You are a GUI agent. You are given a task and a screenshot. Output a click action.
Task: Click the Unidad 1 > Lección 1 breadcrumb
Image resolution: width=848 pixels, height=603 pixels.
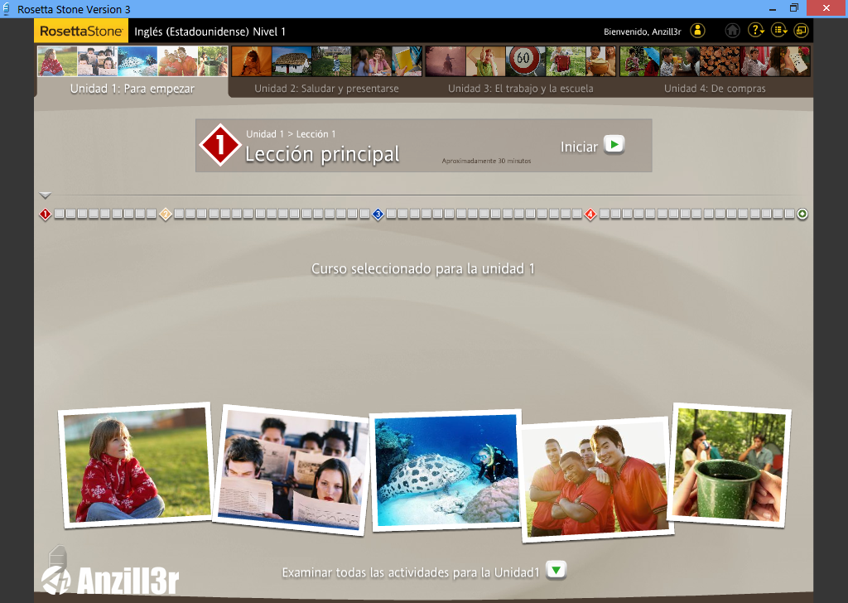click(291, 134)
